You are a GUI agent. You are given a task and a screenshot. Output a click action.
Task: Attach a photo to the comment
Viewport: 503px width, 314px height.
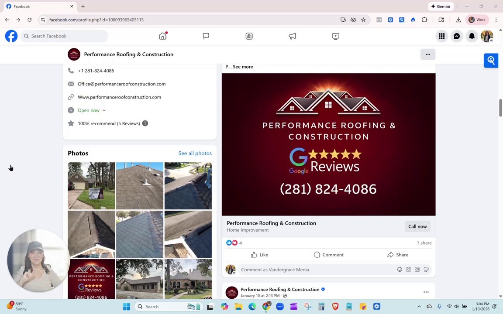pyautogui.click(x=408, y=270)
